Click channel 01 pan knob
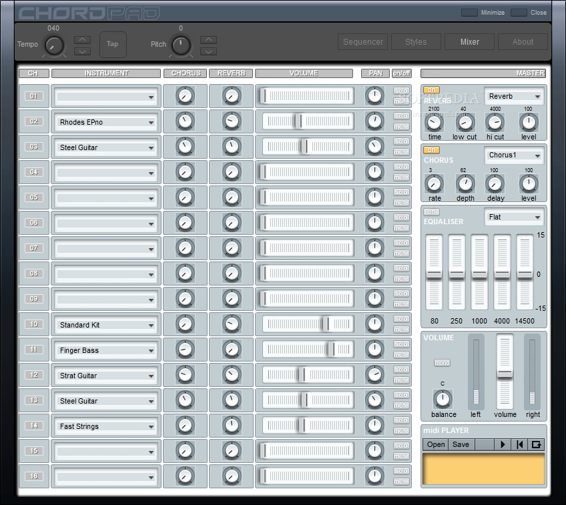This screenshot has width=566, height=505. coord(374,95)
